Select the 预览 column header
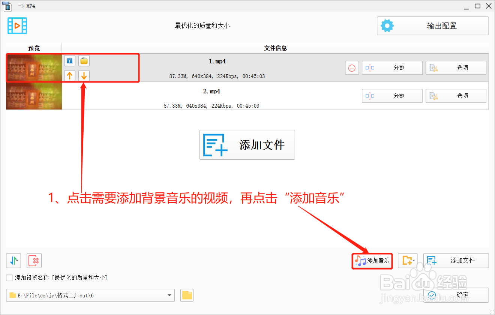This screenshot has height=315, width=495. [33, 48]
